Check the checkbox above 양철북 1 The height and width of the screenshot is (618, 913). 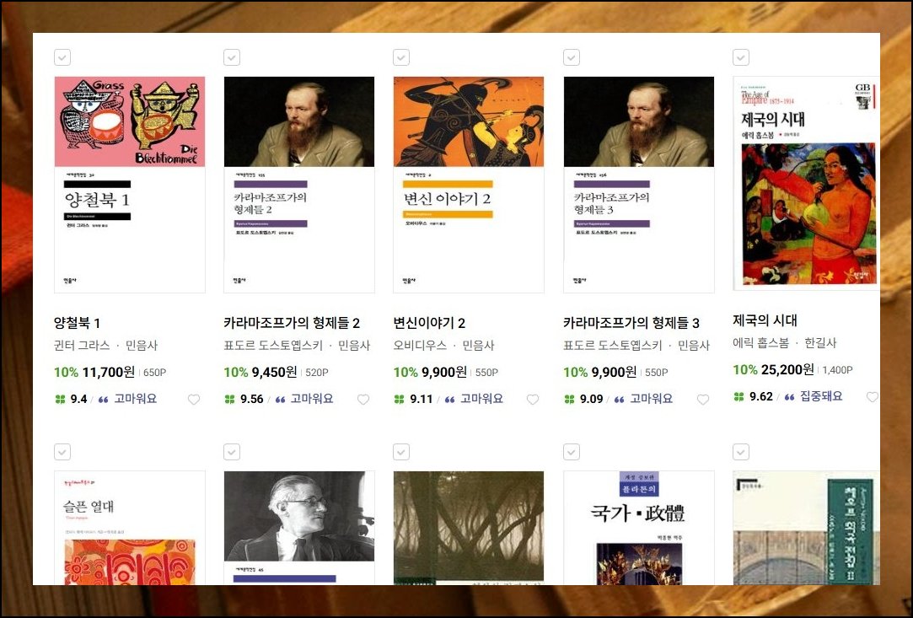62,57
